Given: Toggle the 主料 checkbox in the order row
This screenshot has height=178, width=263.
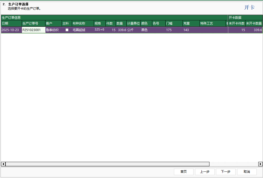Looking at the screenshot, I should click(67, 30).
